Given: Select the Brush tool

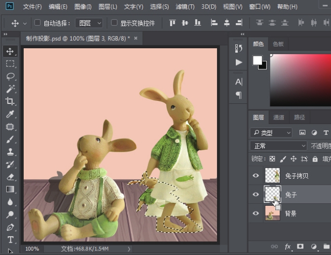Looking at the screenshot, I should click(10, 139).
